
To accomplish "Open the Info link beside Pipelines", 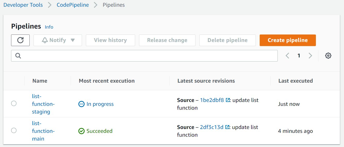I will [x=49, y=27].
